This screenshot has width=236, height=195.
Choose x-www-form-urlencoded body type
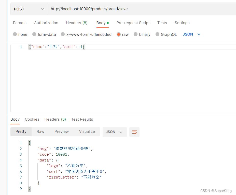coord(86,34)
